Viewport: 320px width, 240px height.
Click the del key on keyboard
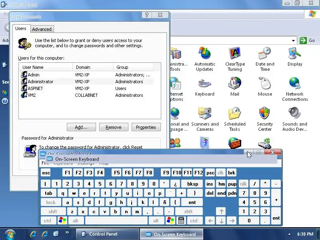[x=210, y=193]
